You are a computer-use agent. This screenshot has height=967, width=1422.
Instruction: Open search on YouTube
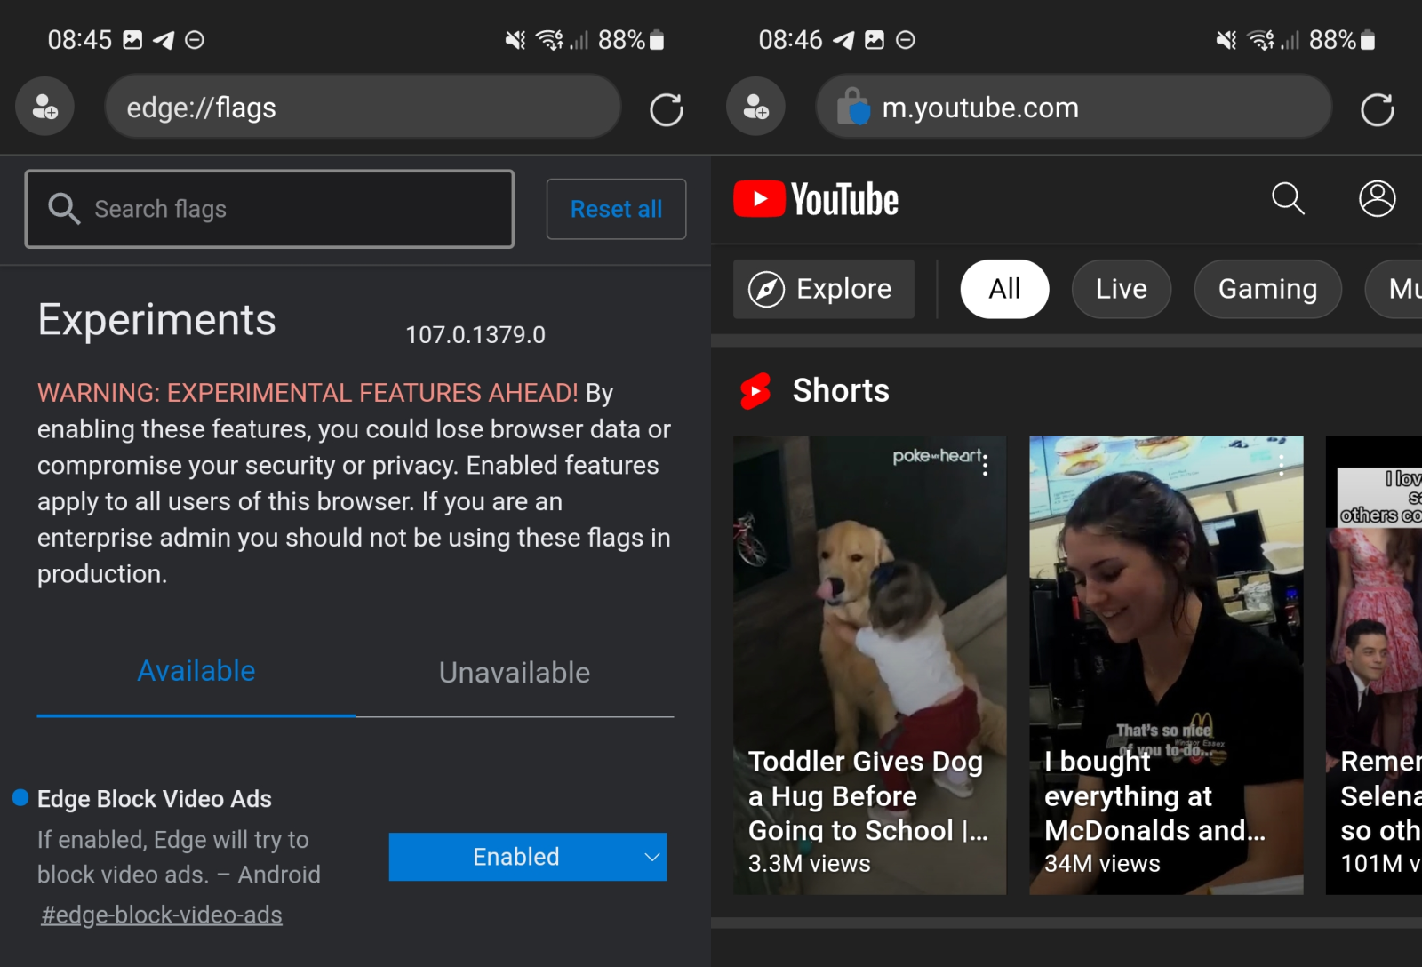[x=1290, y=199]
